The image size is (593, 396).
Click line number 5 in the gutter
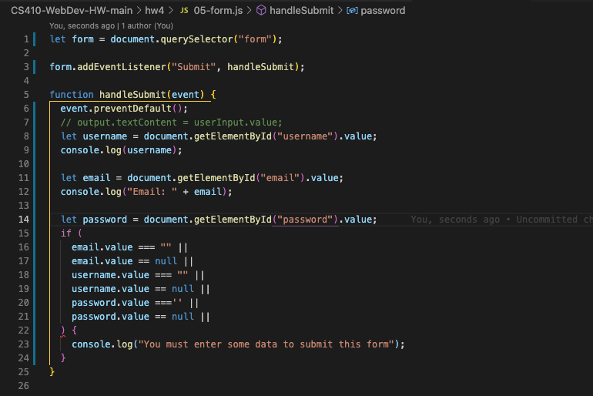pyautogui.click(x=26, y=95)
